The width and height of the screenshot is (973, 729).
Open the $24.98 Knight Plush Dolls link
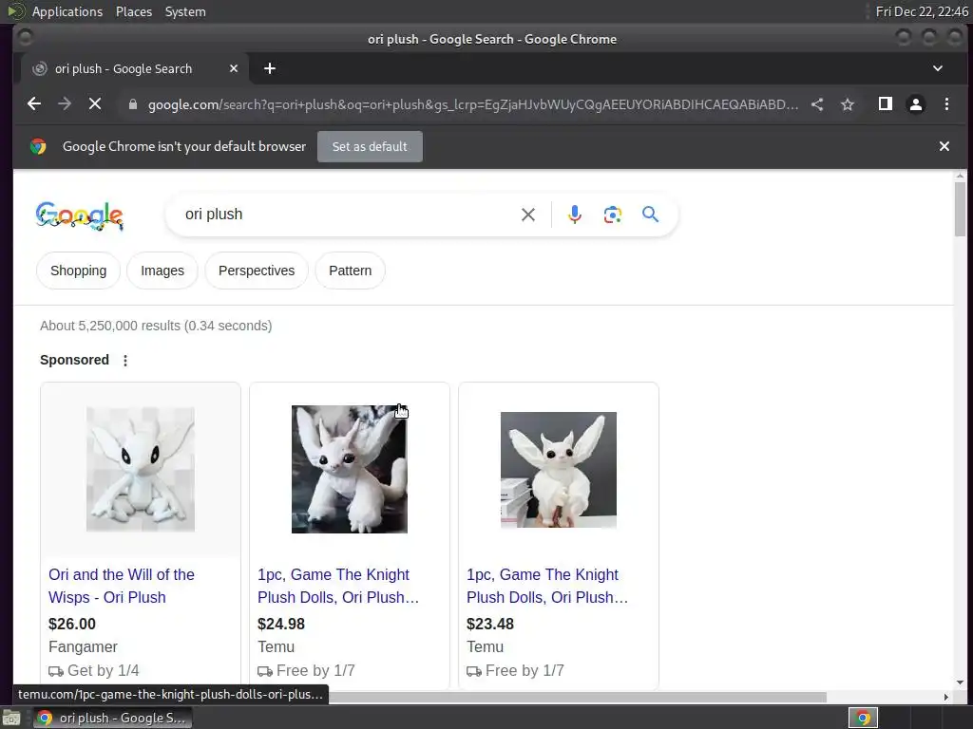[338, 586]
